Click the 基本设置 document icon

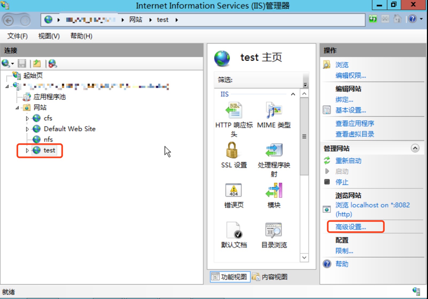[x=327, y=110]
